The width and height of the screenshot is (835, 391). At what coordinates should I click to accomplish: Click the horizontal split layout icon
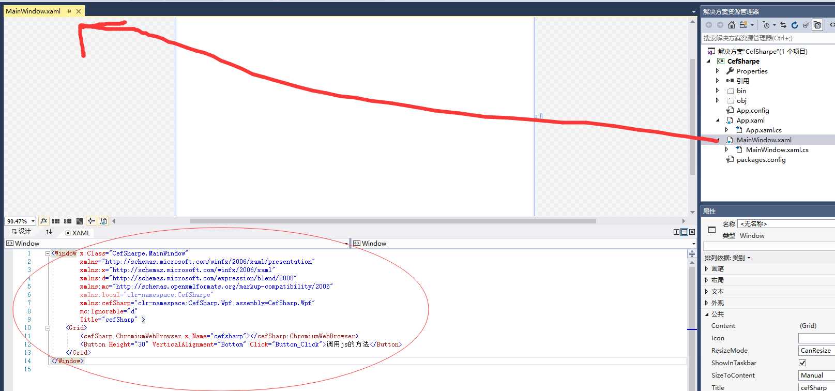[684, 232]
